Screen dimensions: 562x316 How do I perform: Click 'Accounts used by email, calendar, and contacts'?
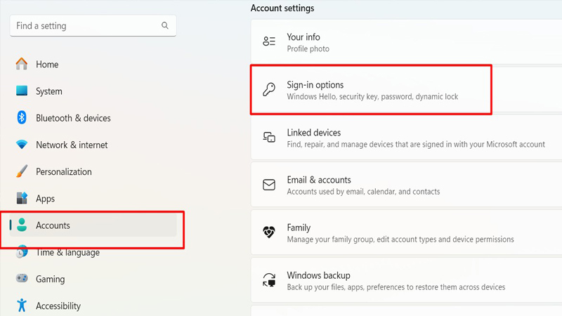[x=363, y=192]
